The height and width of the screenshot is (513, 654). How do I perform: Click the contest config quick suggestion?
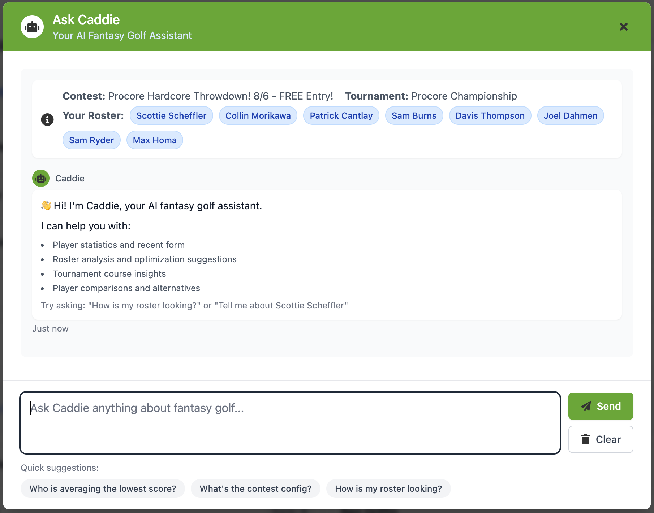[256, 488]
